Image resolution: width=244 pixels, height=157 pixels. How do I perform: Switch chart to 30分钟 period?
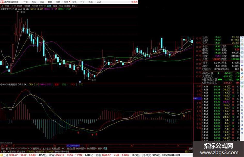coord(35,6)
